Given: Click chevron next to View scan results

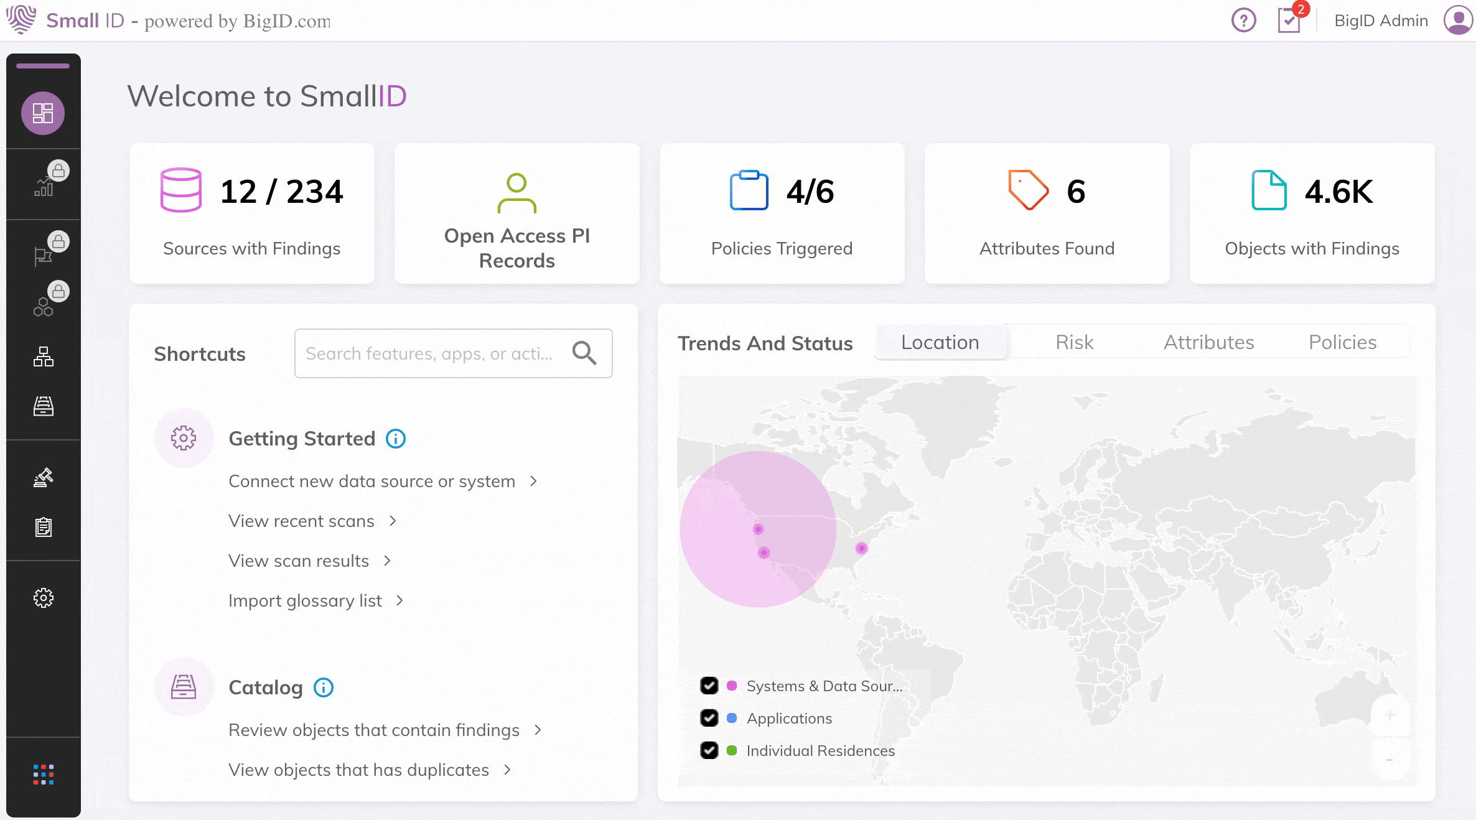Looking at the screenshot, I should coord(387,561).
